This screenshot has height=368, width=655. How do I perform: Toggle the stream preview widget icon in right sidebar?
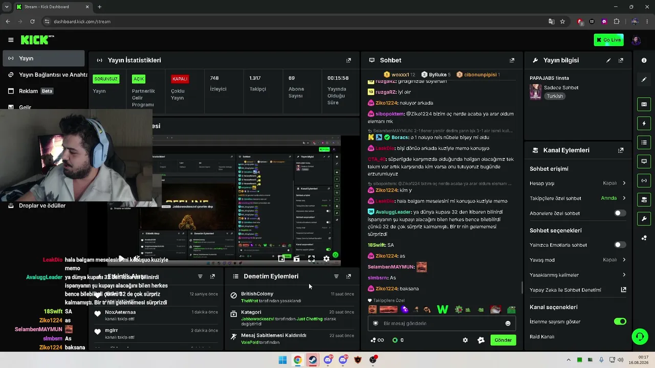pos(644,104)
